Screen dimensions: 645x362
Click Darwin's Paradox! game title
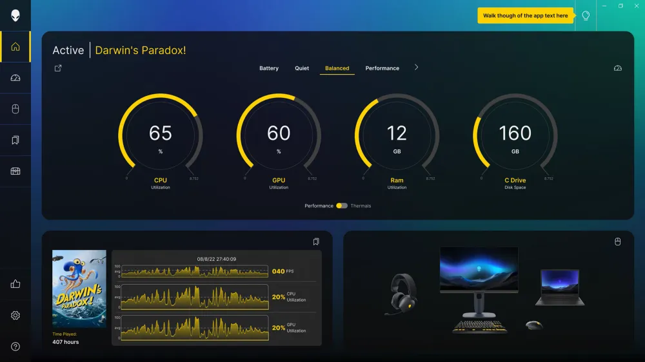(x=140, y=50)
